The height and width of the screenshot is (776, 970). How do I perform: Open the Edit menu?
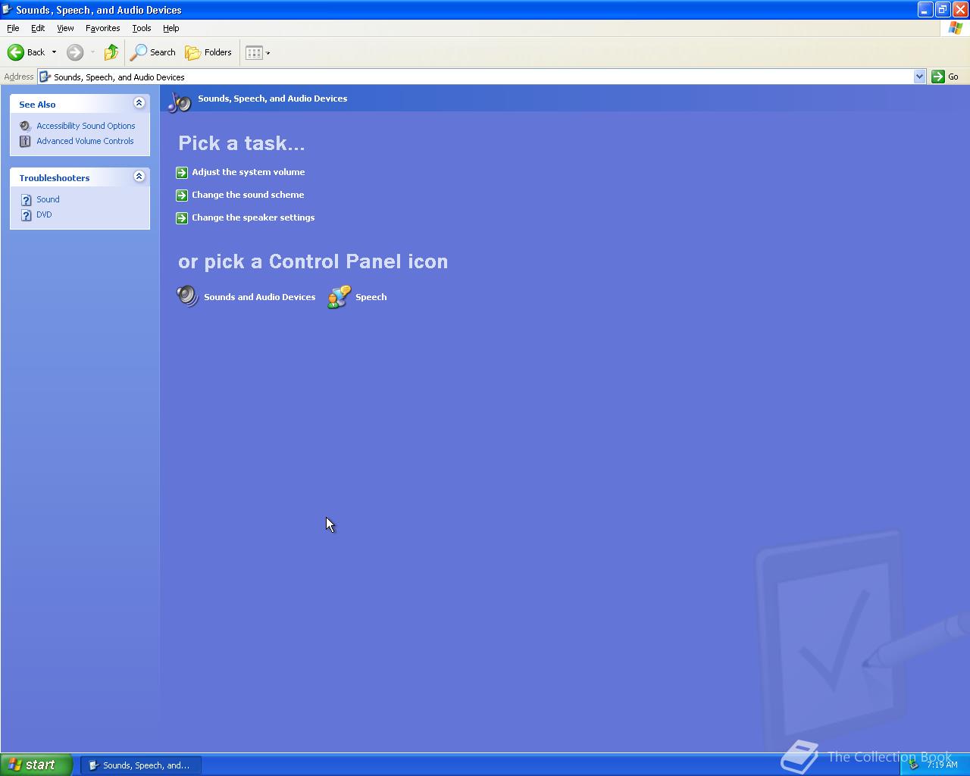click(x=38, y=28)
